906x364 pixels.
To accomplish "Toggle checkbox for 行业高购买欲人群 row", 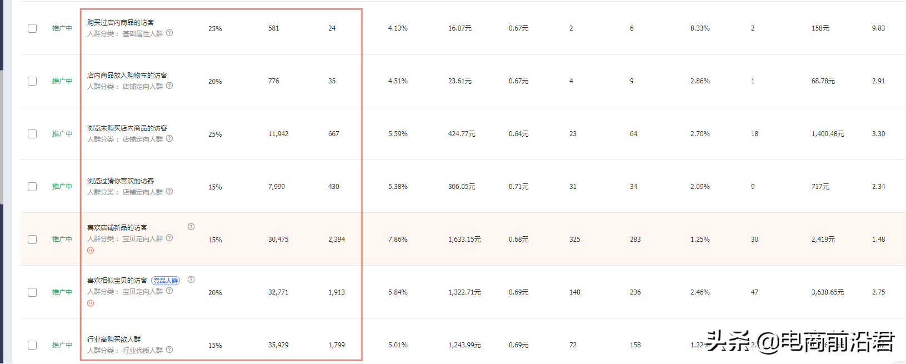I will (x=32, y=345).
